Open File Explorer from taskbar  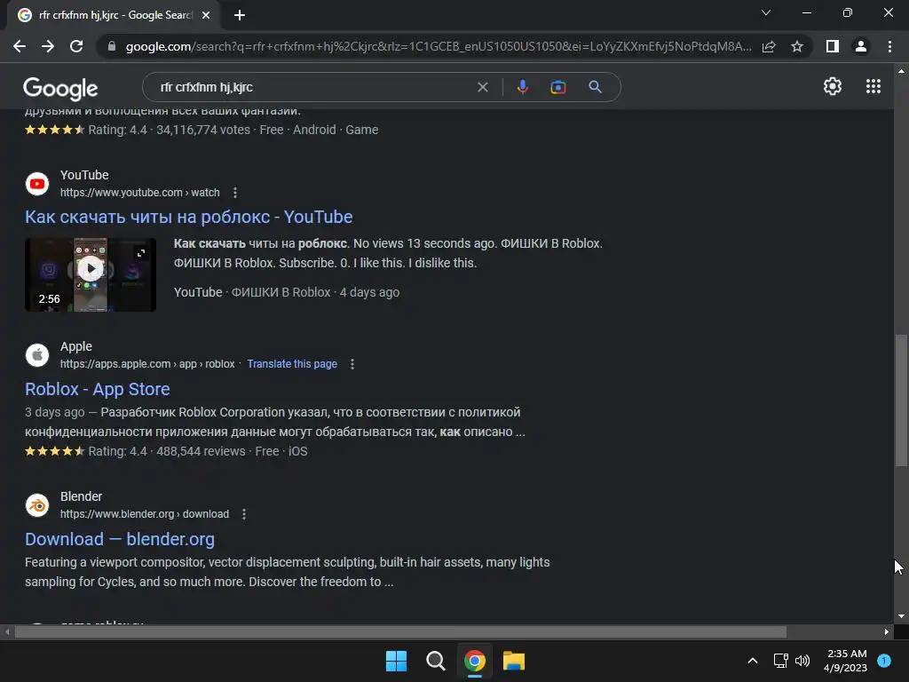[514, 661]
